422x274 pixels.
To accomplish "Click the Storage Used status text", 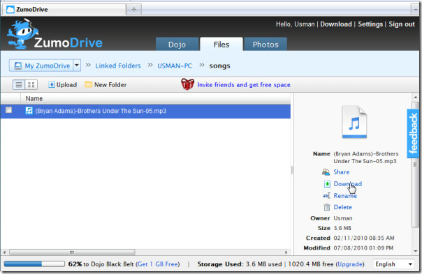I will (280, 264).
